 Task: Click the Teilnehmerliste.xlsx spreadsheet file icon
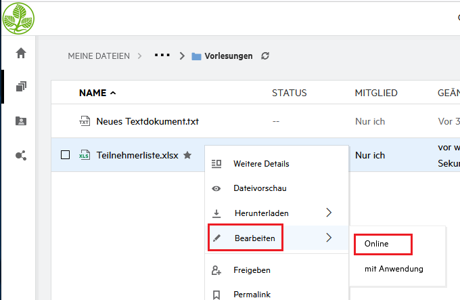85,155
